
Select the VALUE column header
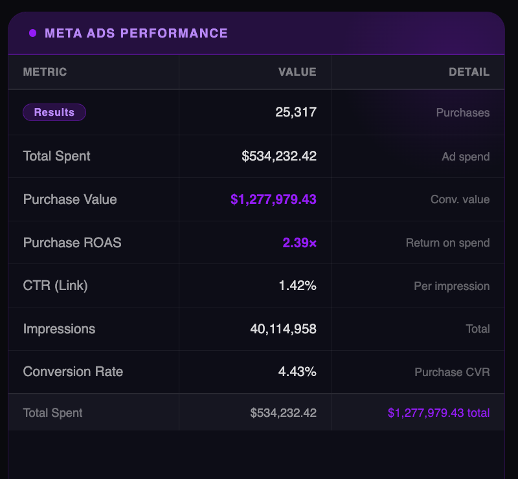297,72
